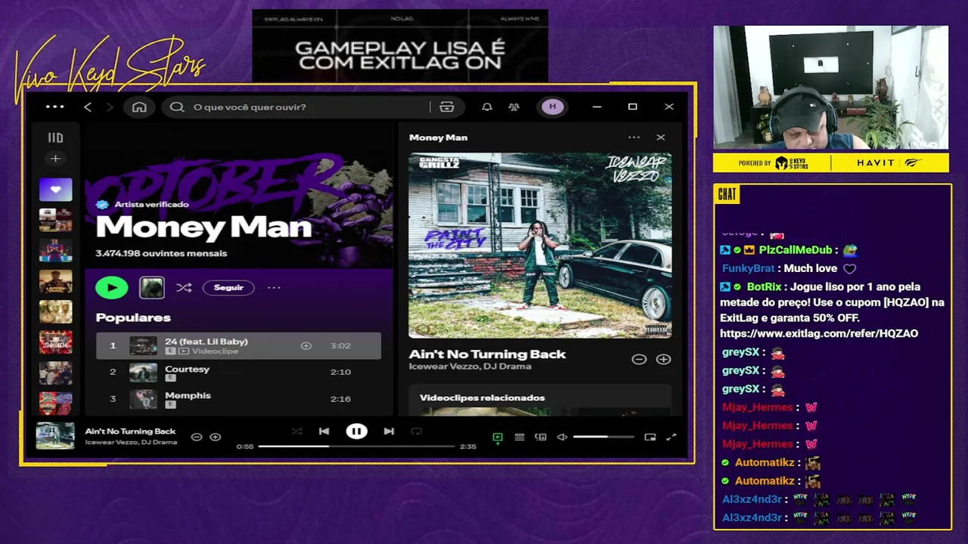This screenshot has height=544, width=968.
Task: Open the small artist pick thumbnail beside play
Action: (x=152, y=287)
